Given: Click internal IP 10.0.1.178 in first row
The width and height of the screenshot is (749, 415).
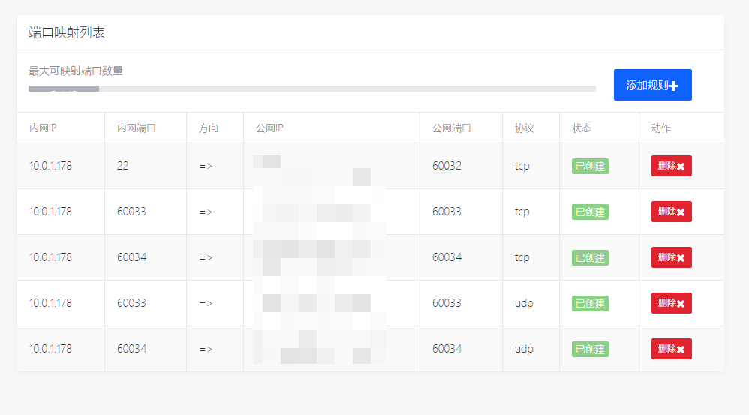Looking at the screenshot, I should (x=50, y=166).
